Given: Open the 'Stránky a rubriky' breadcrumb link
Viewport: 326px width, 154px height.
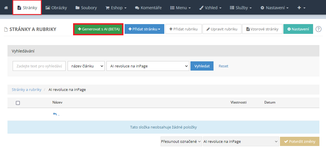Looking at the screenshot, I should click(x=26, y=89).
